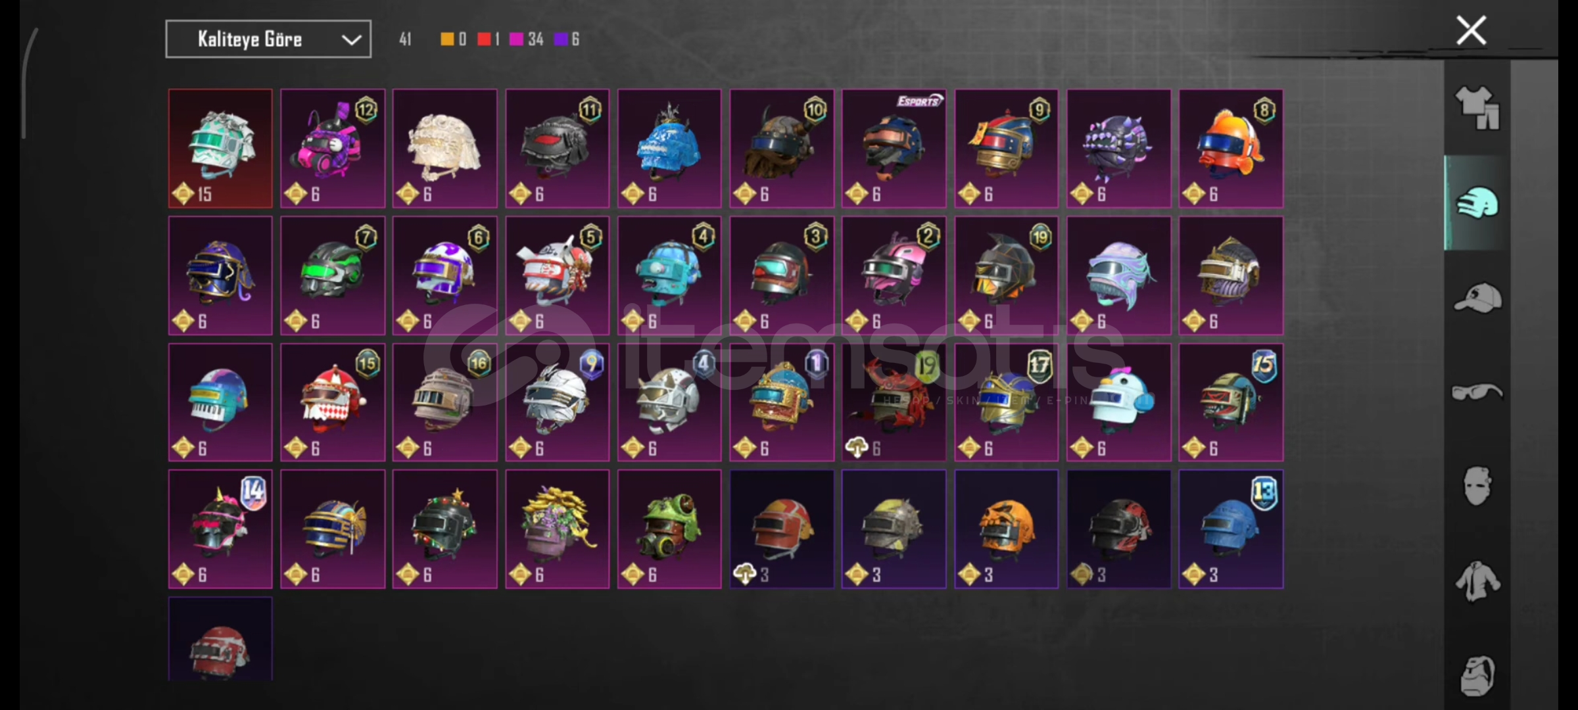
Task: Select the blue helmet with badge 13
Action: point(1231,529)
